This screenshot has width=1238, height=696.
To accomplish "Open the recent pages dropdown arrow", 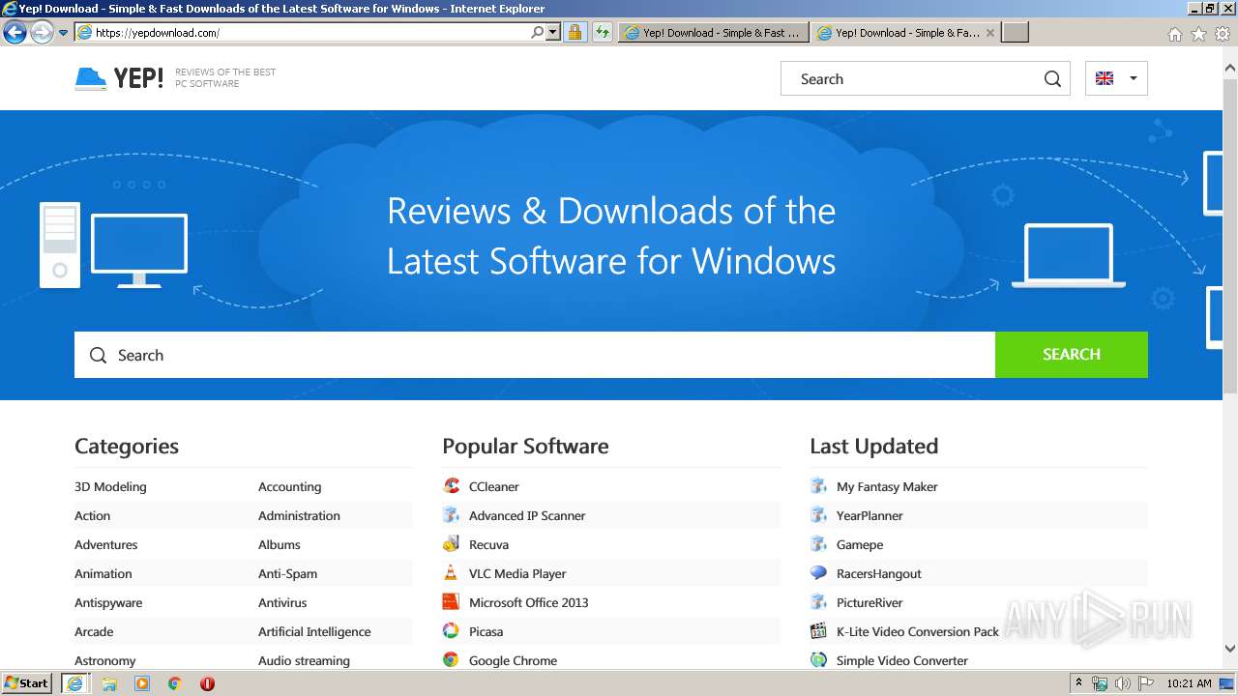I will coord(63,33).
